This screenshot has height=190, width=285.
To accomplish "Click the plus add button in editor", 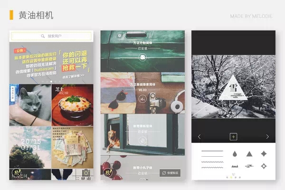I will coord(233,137).
